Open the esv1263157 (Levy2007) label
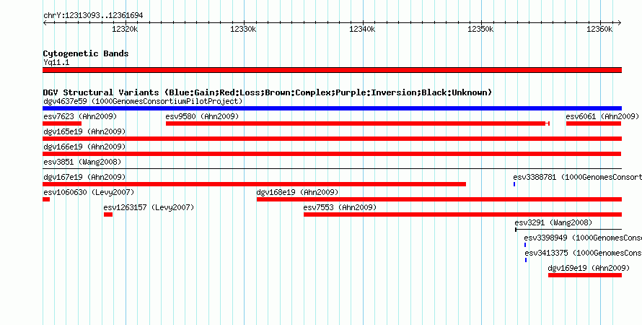The height and width of the screenshot is (325, 642). 149,207
